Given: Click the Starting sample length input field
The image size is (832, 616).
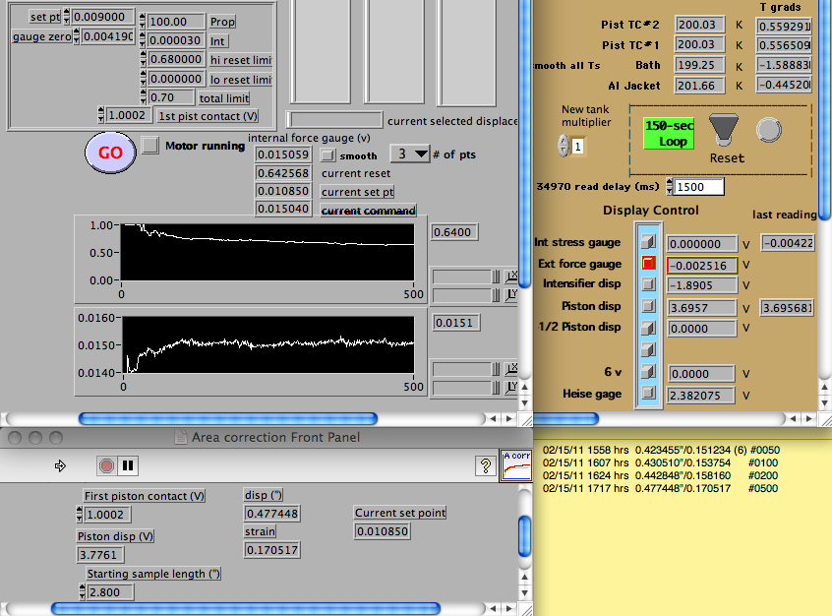Looking at the screenshot, I should tap(109, 591).
